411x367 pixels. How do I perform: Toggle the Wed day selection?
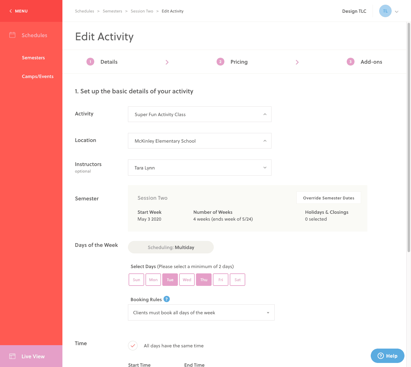(x=187, y=280)
